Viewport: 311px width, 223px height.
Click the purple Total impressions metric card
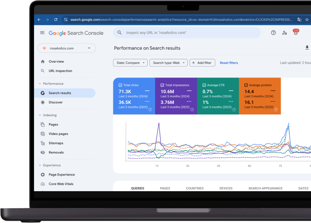point(176,96)
